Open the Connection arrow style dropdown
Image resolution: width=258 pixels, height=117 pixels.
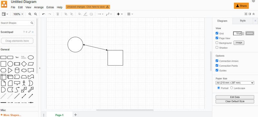point(101,14)
